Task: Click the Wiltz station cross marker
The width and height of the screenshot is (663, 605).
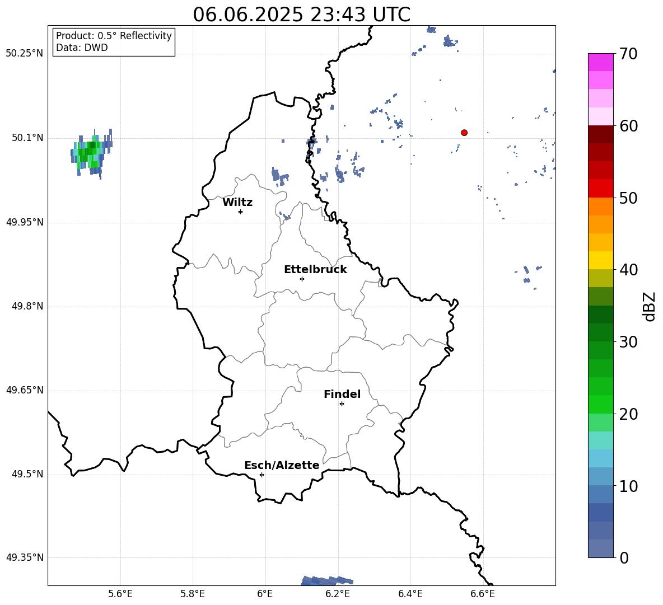Action: (x=241, y=212)
